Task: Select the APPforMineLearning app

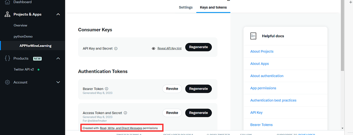Action: pos(36,46)
